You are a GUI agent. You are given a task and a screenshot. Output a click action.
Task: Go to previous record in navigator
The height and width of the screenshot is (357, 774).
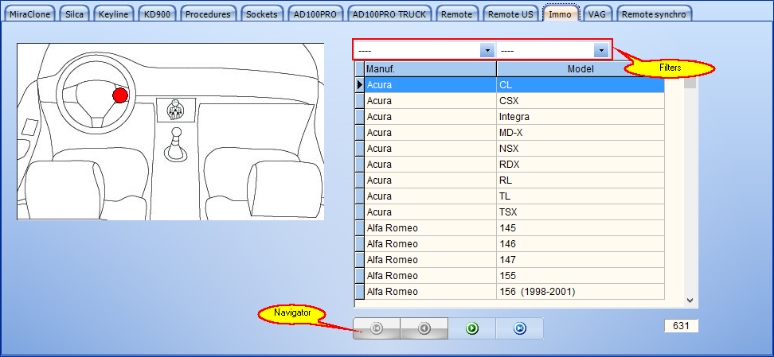(x=424, y=328)
